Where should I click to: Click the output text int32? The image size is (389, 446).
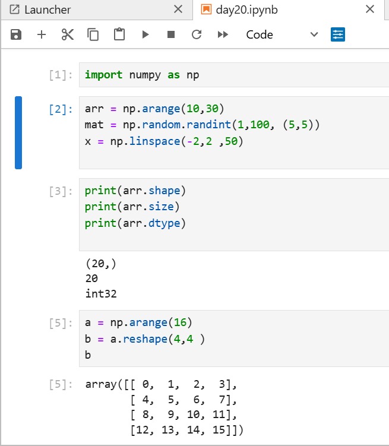[x=101, y=293]
